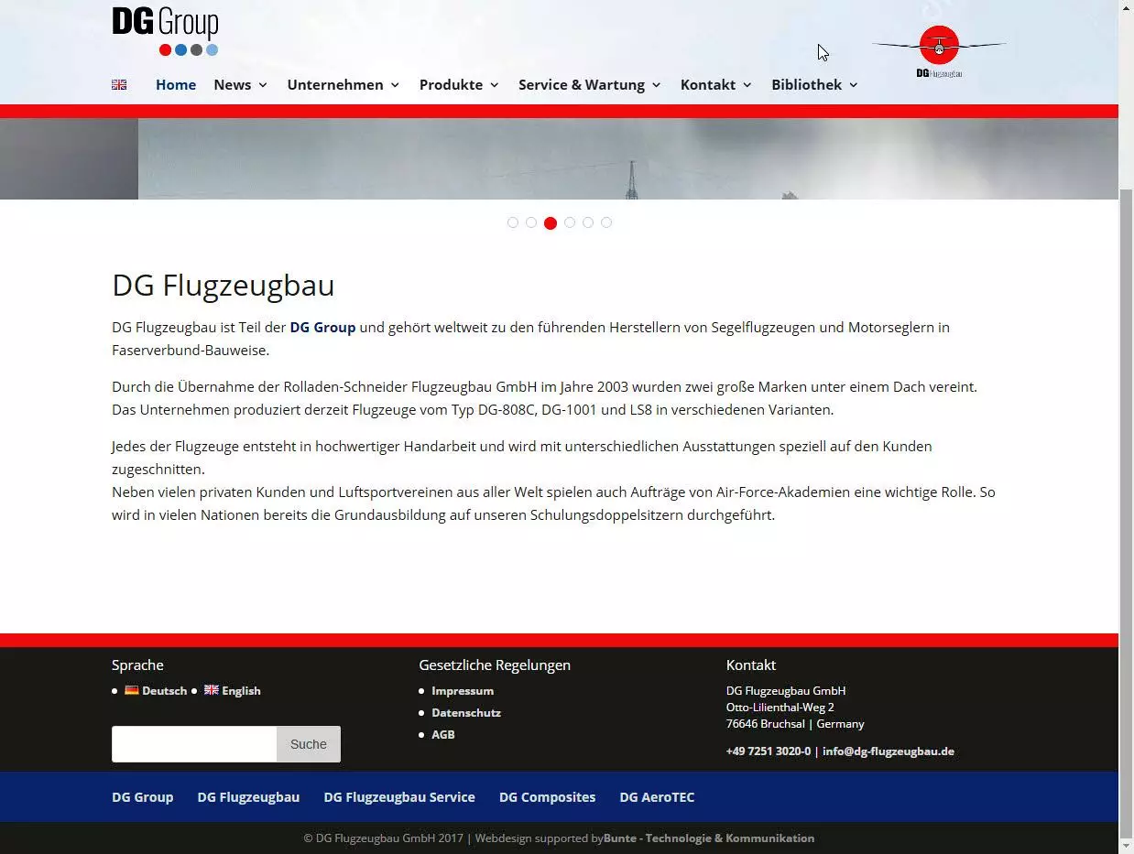Screen dimensions: 1134x854
Task: Select the fifth slider dot
Action: coord(588,222)
